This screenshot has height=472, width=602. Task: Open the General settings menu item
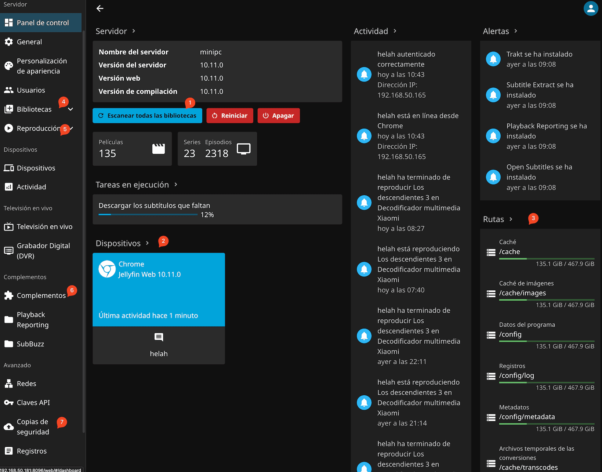(x=29, y=42)
